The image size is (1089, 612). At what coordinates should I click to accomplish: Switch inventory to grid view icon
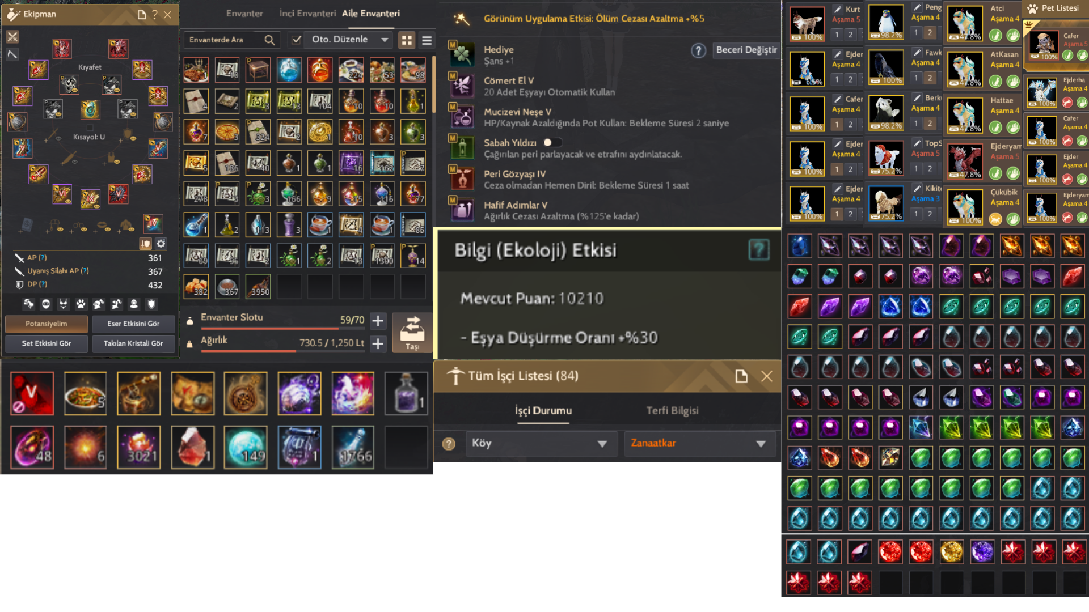tap(407, 40)
